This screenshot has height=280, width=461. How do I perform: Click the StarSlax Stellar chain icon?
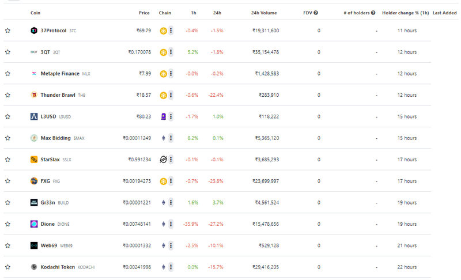coord(164,160)
